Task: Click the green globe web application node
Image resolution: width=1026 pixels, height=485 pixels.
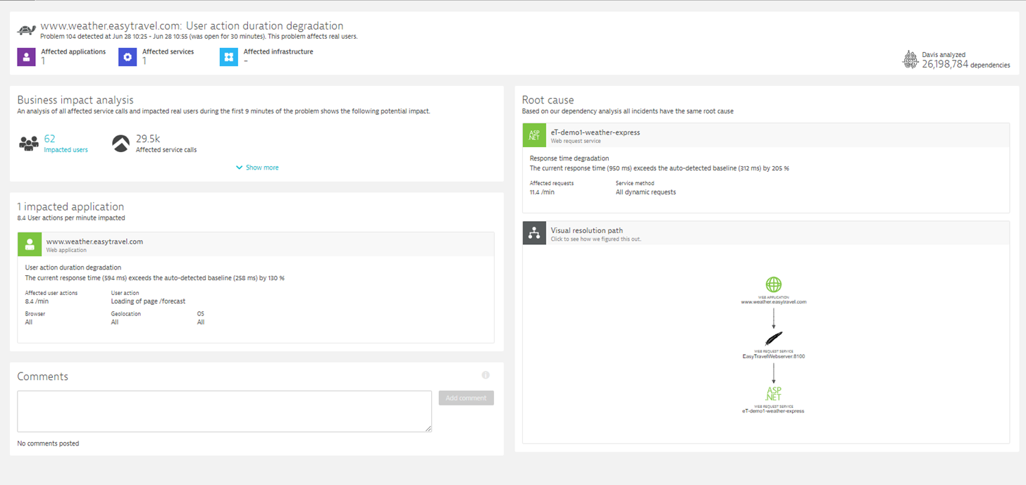Action: click(774, 284)
